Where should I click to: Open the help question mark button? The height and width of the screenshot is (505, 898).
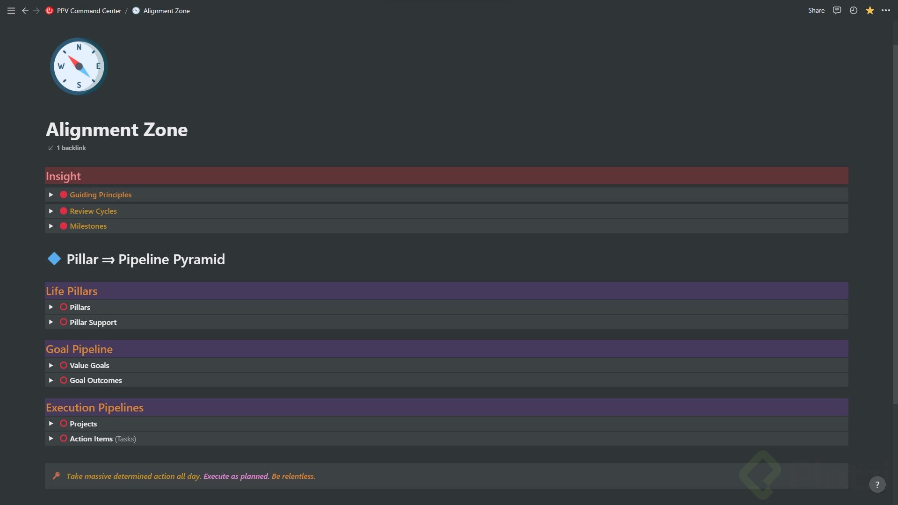(877, 484)
